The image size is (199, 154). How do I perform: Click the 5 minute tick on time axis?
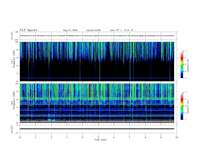coord(98,137)
